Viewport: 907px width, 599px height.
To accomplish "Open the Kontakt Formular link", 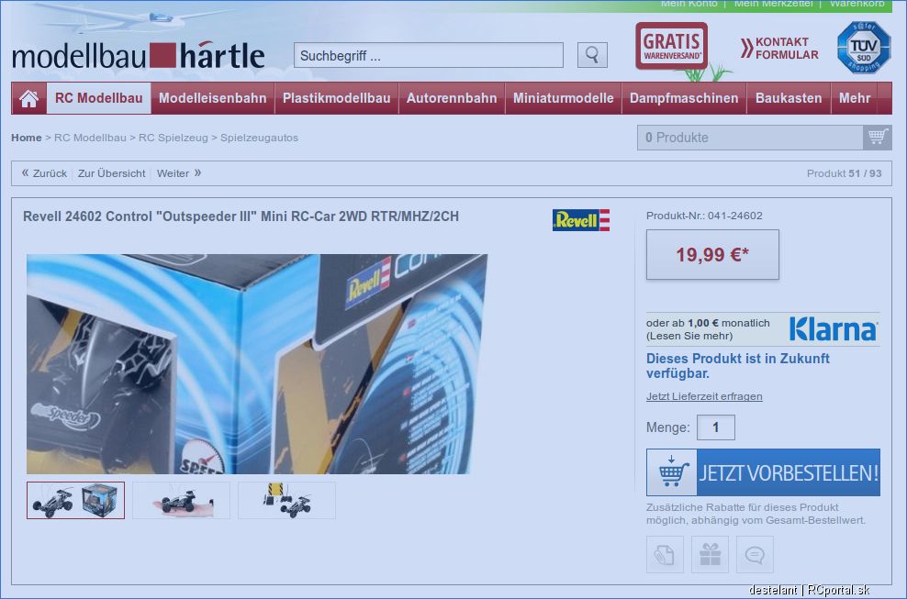I will click(x=779, y=49).
